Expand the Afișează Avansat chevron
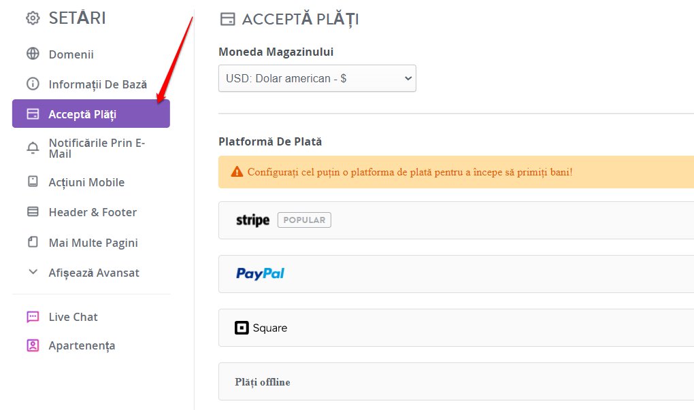 click(33, 272)
